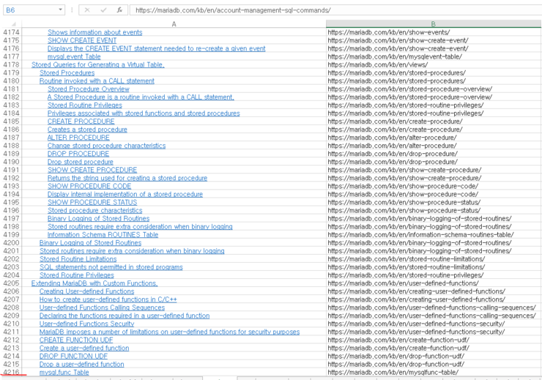Select URL cell ending mysqlfunc-table/
Screen dimensions: 542x380
[x=434, y=373]
